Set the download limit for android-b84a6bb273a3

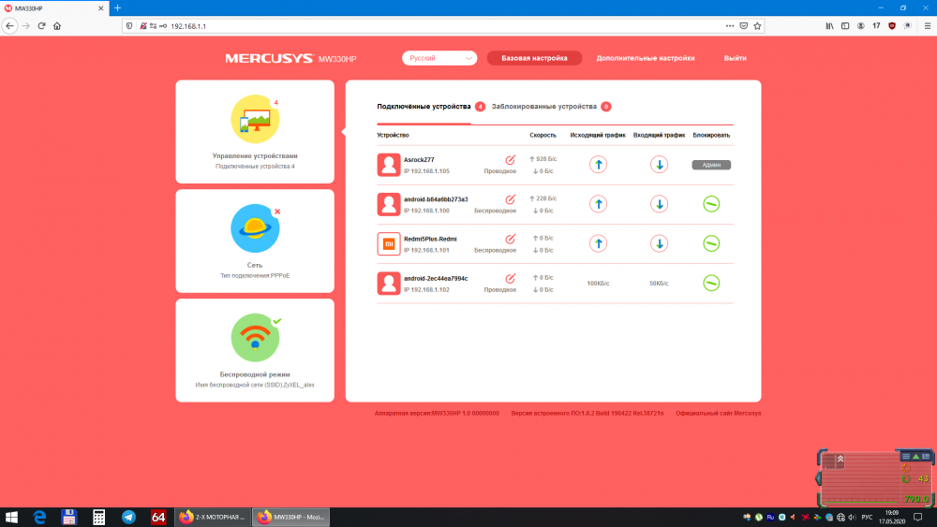(660, 204)
